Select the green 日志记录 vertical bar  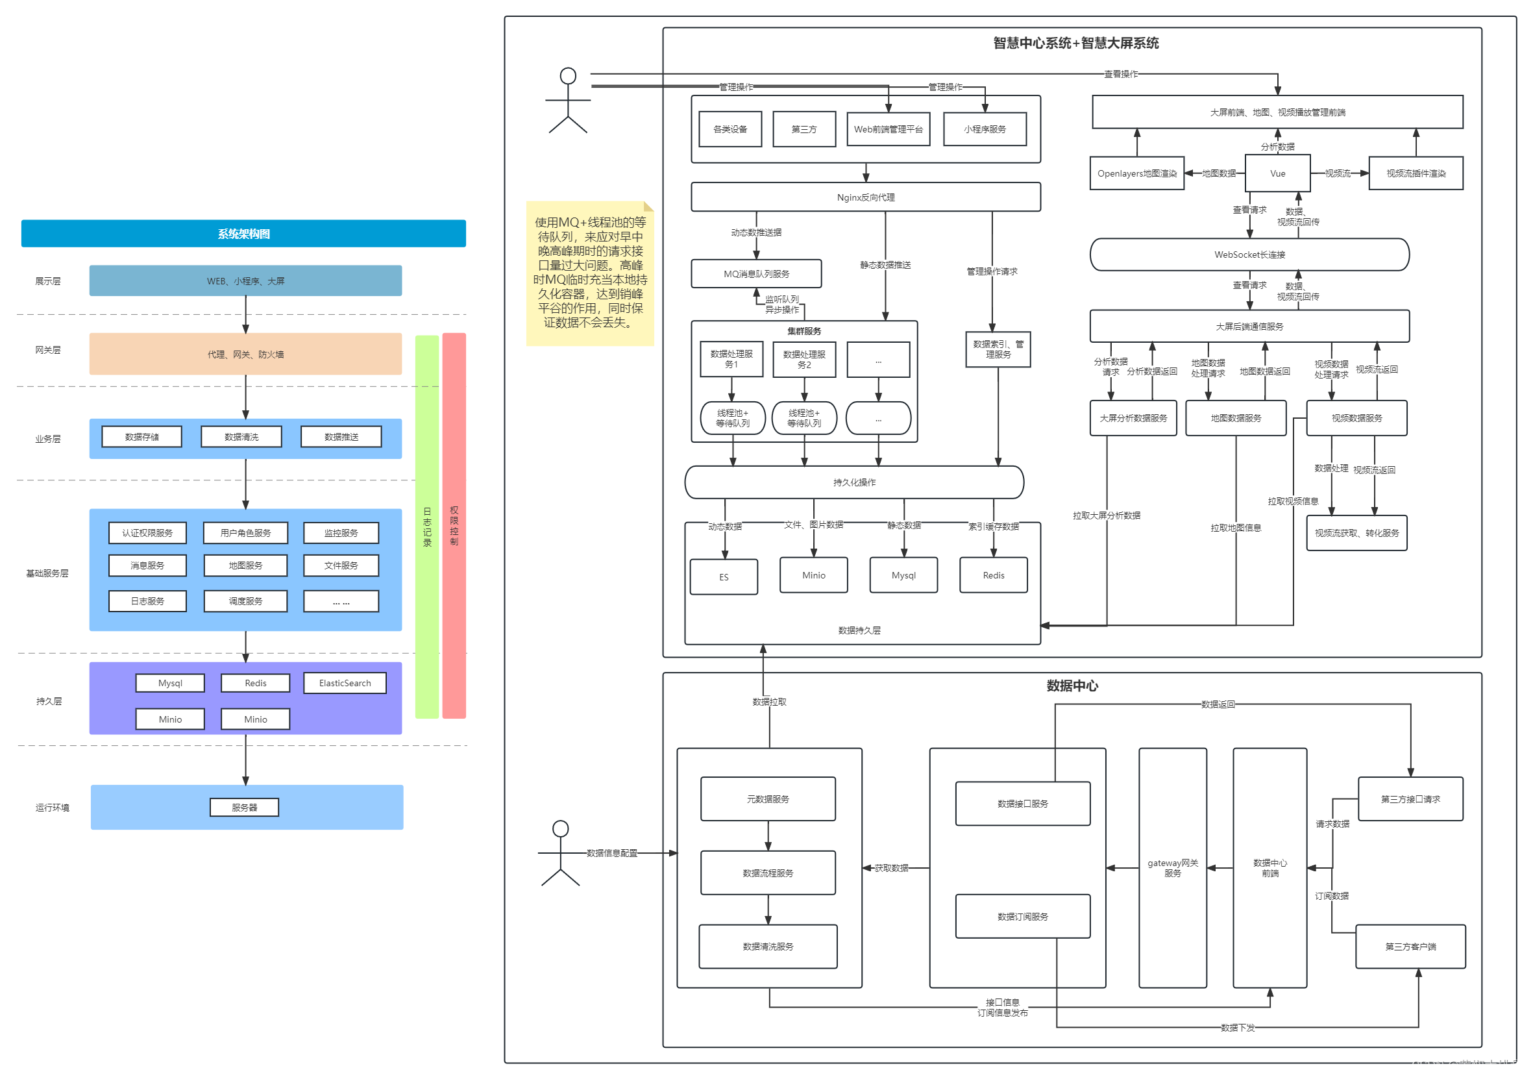[x=427, y=527]
